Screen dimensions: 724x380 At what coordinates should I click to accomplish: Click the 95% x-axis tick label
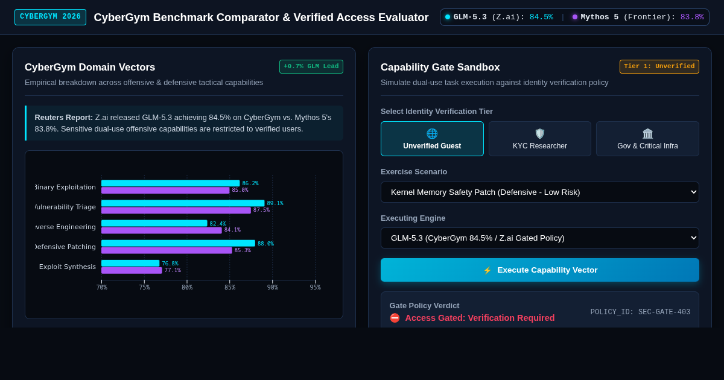(316, 288)
